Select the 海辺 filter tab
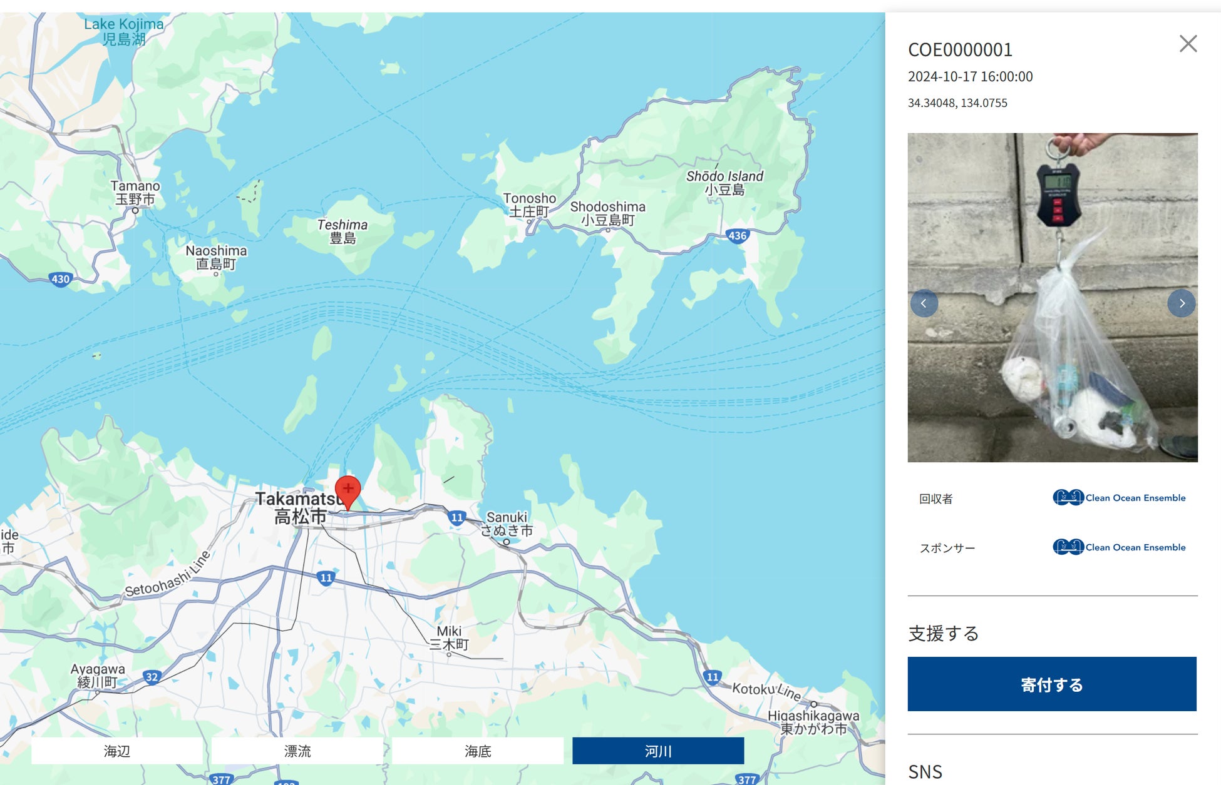The image size is (1221, 785). pos(117,751)
